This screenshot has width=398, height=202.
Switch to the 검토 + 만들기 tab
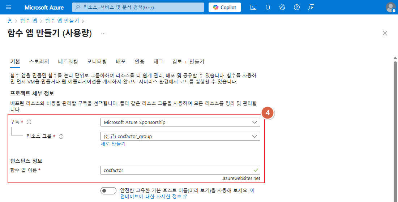[188, 62]
